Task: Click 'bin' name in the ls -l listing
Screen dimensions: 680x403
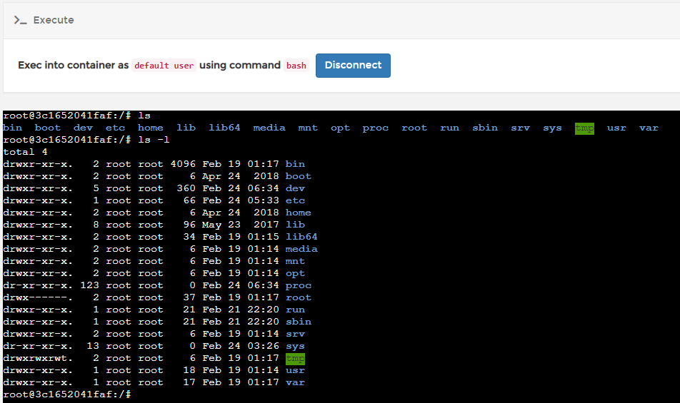Action: pyautogui.click(x=295, y=164)
